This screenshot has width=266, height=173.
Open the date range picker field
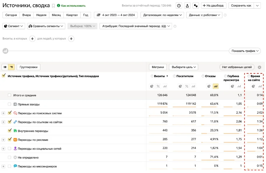click(116, 15)
